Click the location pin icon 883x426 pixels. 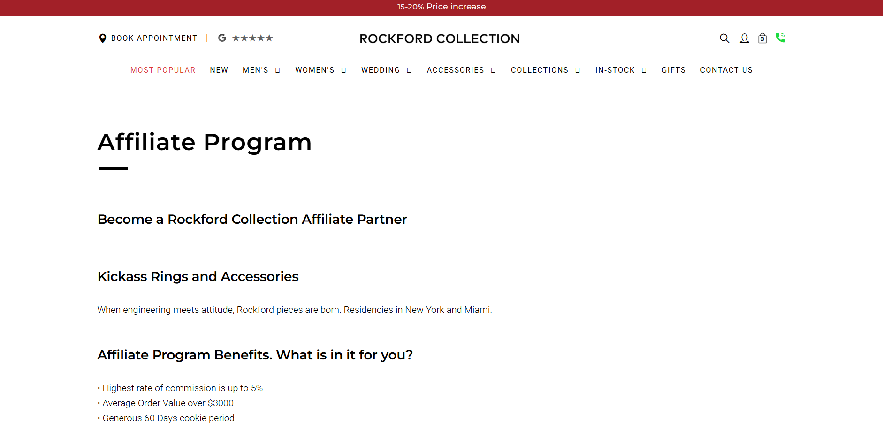coord(103,38)
